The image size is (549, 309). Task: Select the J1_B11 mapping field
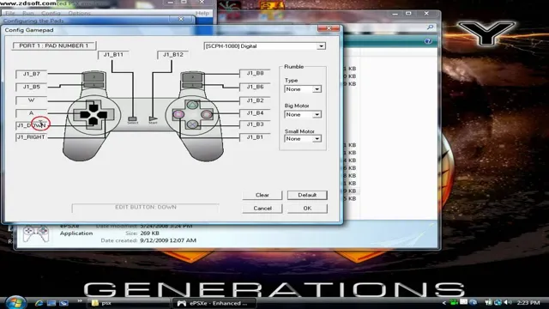tap(113, 55)
